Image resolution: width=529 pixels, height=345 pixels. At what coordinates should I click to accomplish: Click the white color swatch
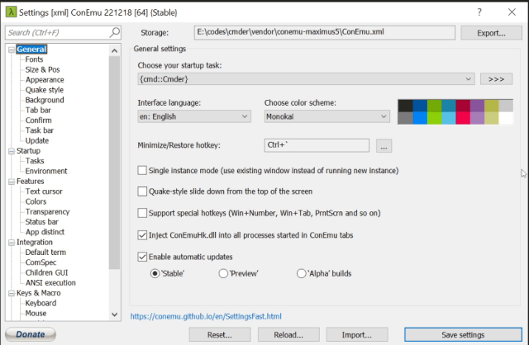pos(506,118)
